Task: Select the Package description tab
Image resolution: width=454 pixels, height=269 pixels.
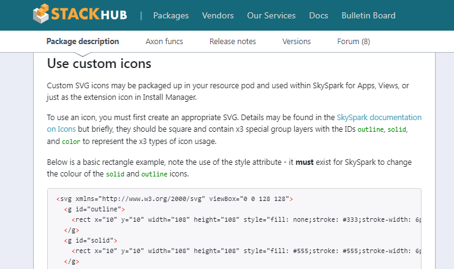Action: coord(83,42)
